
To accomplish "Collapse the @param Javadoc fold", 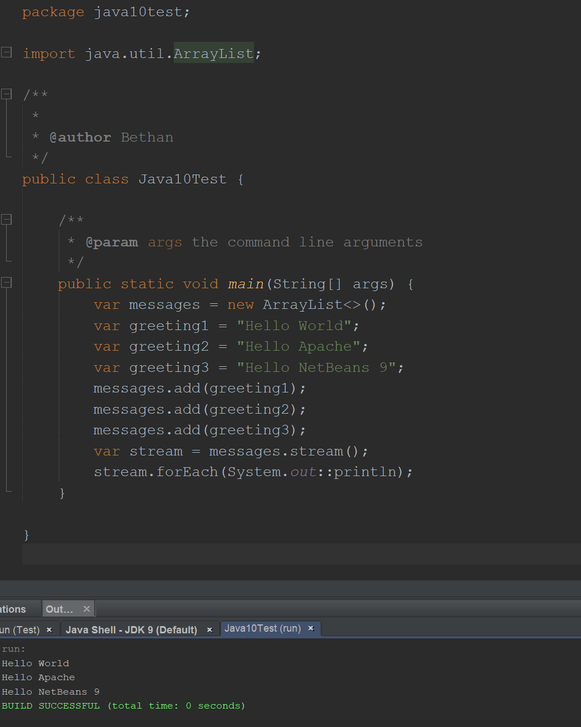I will 6,219.
